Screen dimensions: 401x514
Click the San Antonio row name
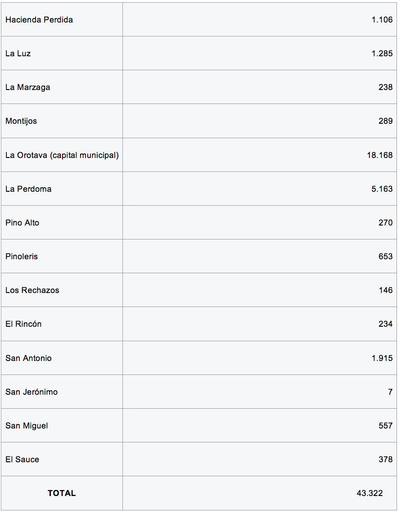coord(28,358)
